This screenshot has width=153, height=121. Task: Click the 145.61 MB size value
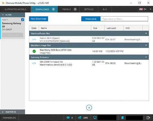coord(97,51)
